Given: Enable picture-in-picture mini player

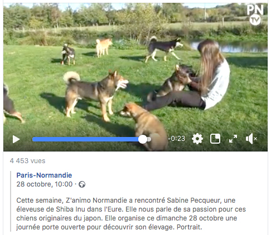Looking at the screenshot, I should click(215, 139).
